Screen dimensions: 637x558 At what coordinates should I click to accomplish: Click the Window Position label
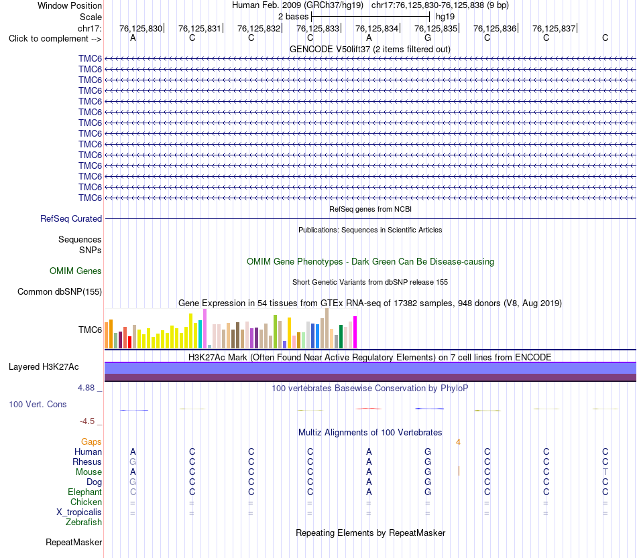point(70,5)
